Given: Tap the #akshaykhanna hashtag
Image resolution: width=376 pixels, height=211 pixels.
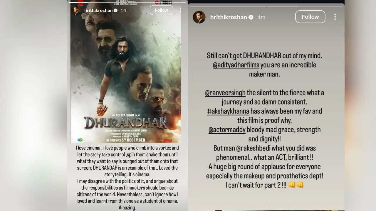Looking at the screenshot, I should click(x=228, y=111).
